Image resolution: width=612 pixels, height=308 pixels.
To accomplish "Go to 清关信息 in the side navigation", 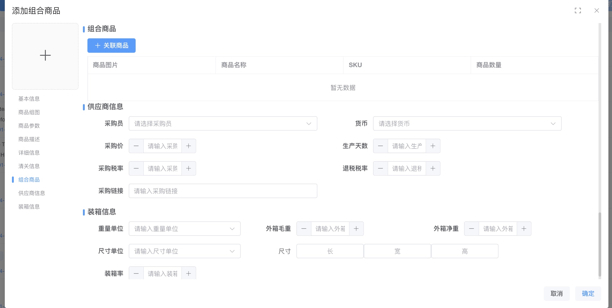I will click(29, 166).
